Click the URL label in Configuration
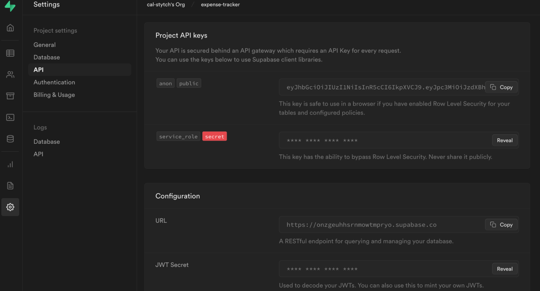 click(x=161, y=221)
